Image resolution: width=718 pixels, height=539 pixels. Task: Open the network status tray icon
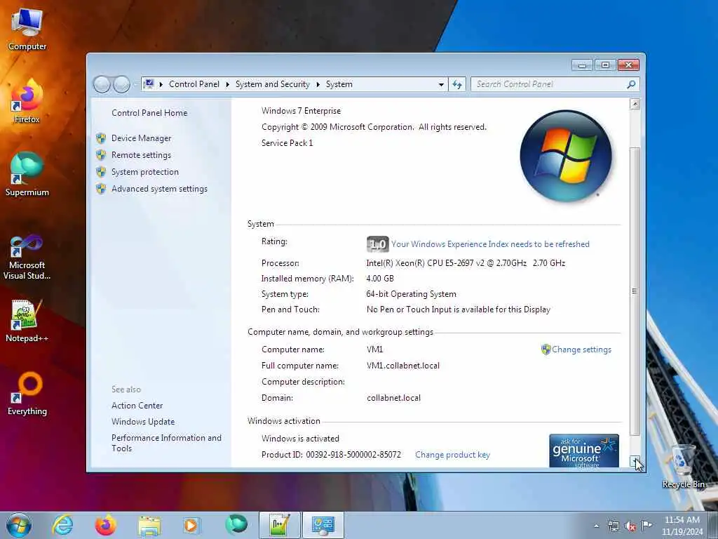pos(613,526)
